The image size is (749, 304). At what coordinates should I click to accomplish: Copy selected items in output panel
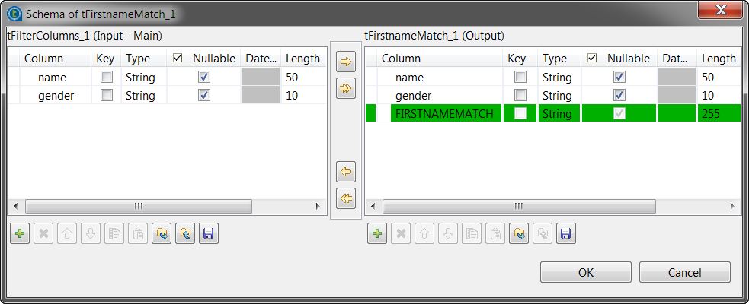coord(472,233)
